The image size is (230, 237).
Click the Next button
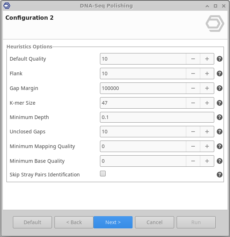(113, 222)
